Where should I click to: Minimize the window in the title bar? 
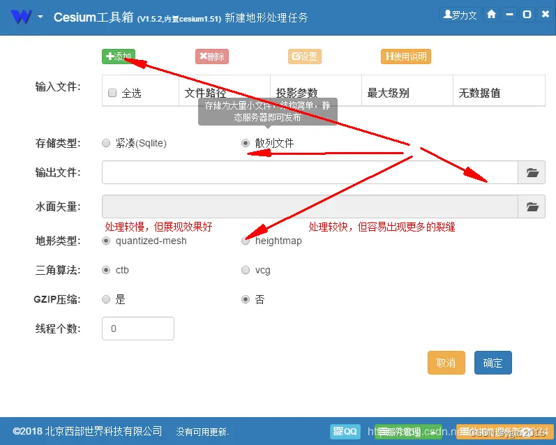509,15
